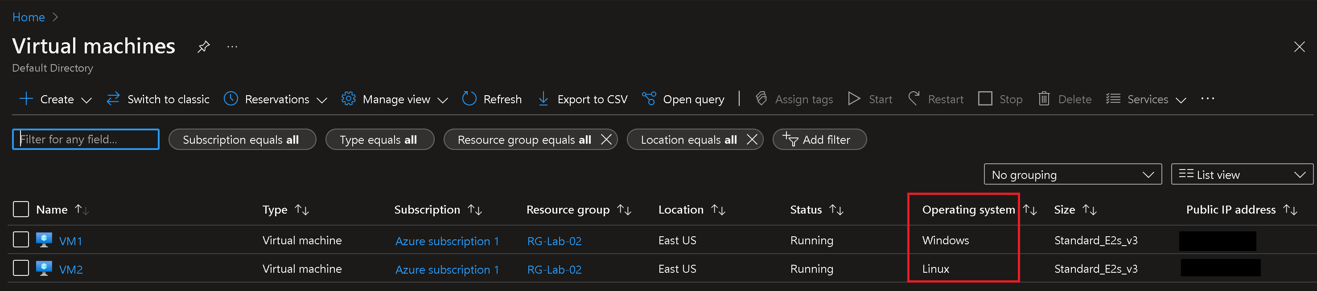Open Azure subscription 1 in VM2 row
This screenshot has width=1317, height=291.
447,270
